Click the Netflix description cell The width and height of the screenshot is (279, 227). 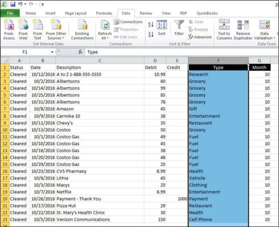tap(100, 192)
